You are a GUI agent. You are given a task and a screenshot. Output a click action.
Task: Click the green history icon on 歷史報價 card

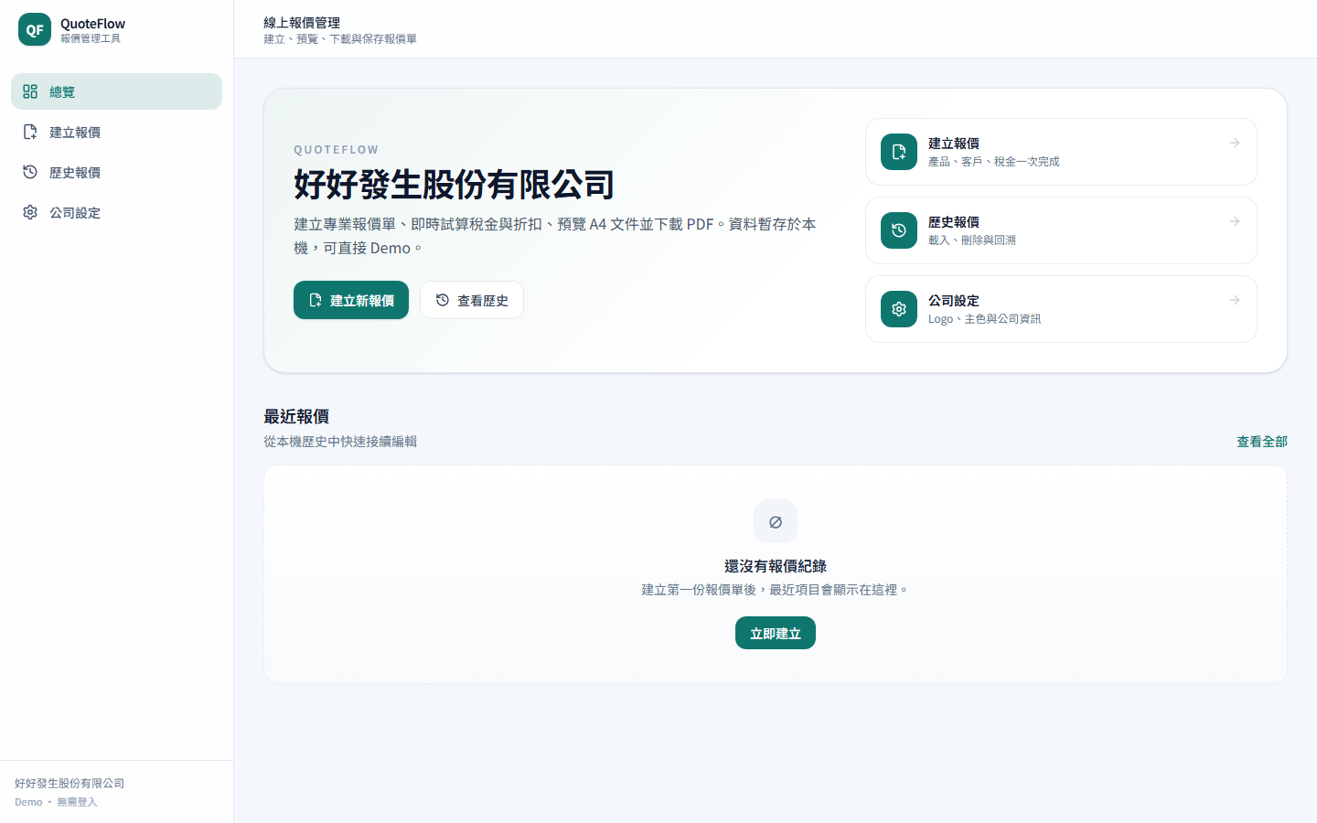click(899, 230)
